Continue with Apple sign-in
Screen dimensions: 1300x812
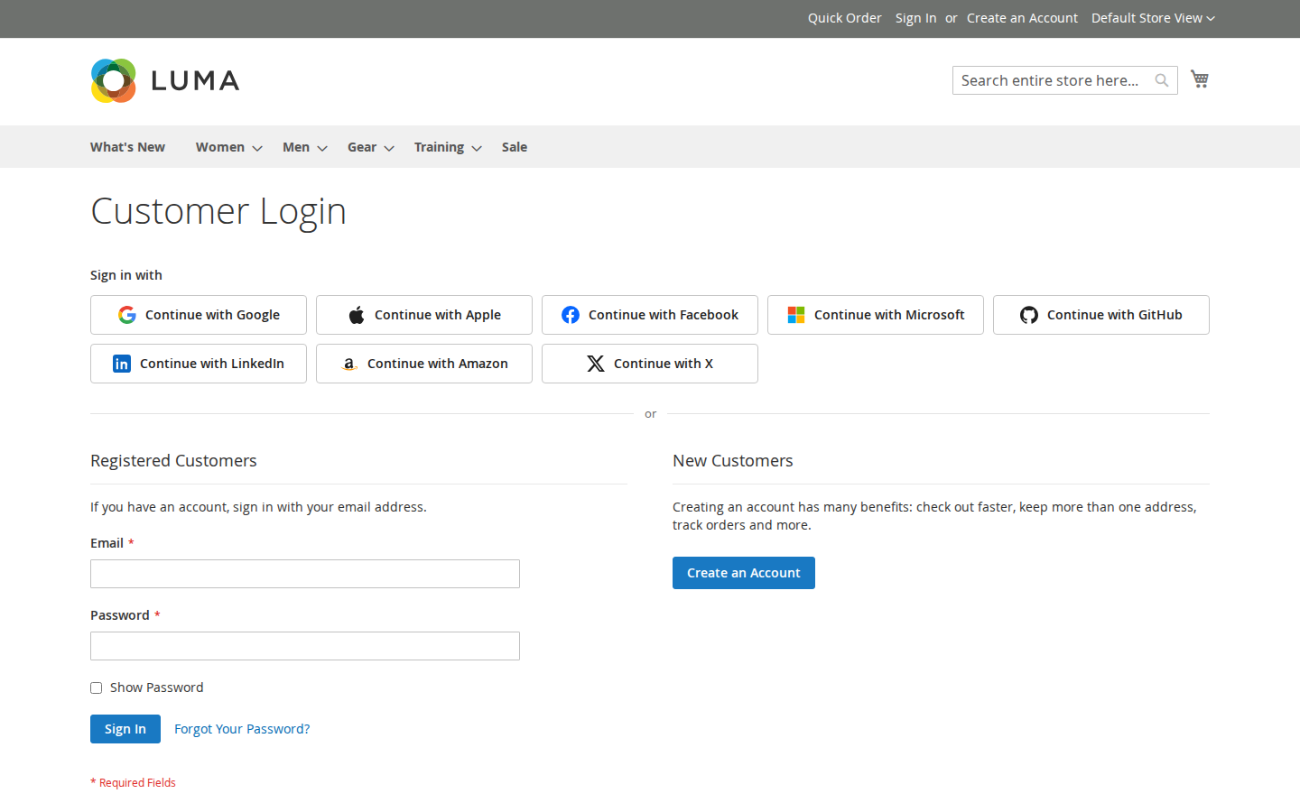pyautogui.click(x=424, y=315)
